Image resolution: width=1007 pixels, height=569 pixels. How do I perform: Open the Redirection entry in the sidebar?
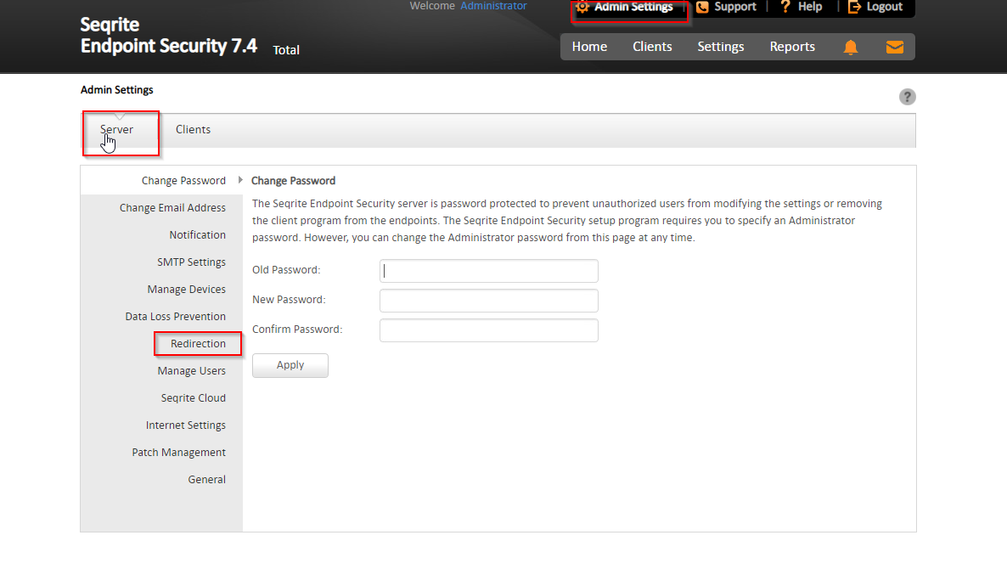point(198,344)
